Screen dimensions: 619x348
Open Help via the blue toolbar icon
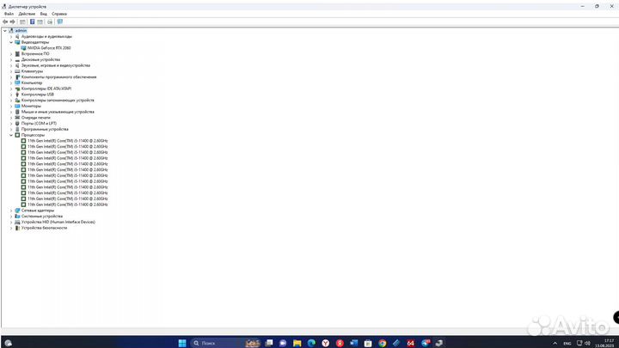33,21
